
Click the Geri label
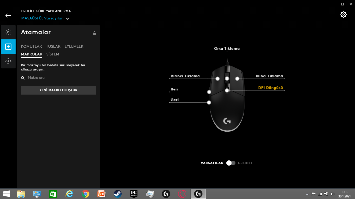point(175,100)
